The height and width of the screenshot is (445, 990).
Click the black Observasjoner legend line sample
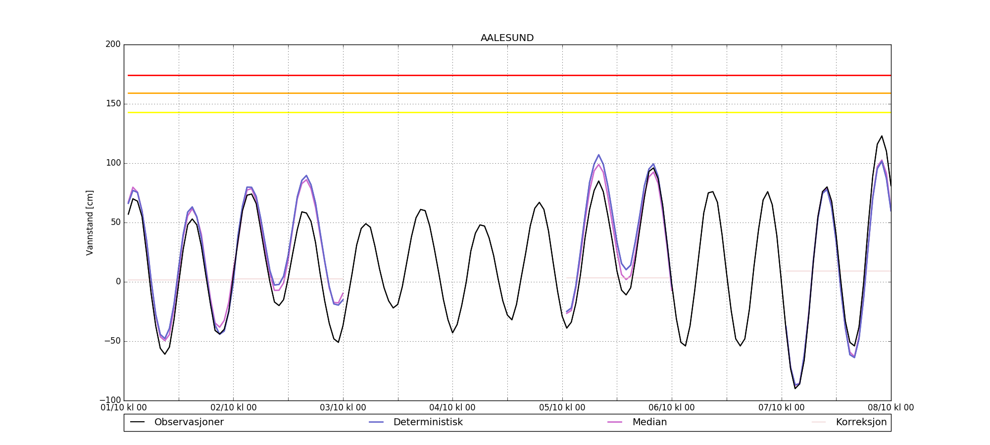pyautogui.click(x=137, y=422)
